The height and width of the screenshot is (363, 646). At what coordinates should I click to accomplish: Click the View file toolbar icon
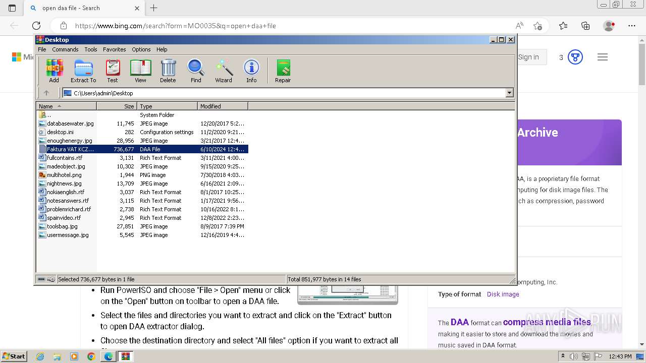(x=140, y=71)
